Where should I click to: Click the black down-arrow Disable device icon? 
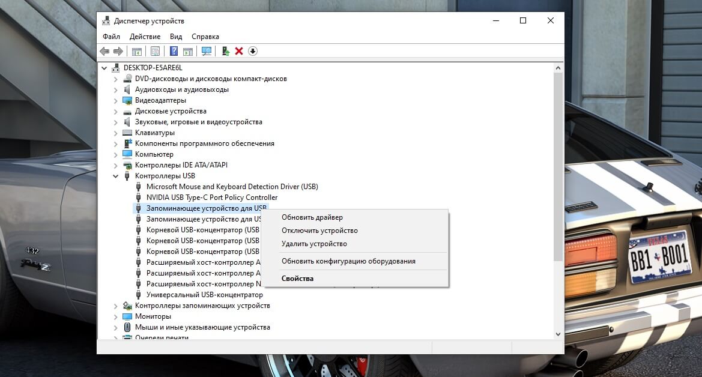(x=253, y=51)
